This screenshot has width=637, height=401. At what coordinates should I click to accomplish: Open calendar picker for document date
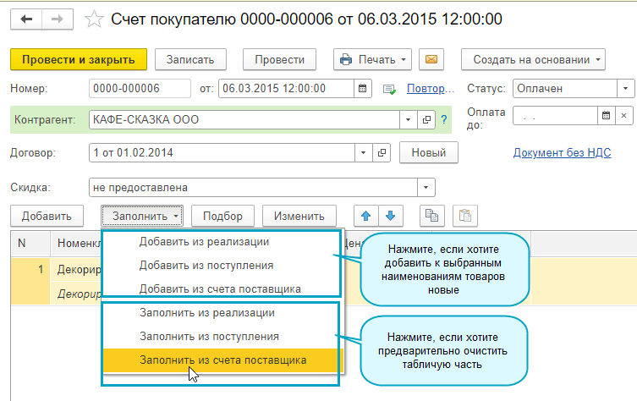362,88
